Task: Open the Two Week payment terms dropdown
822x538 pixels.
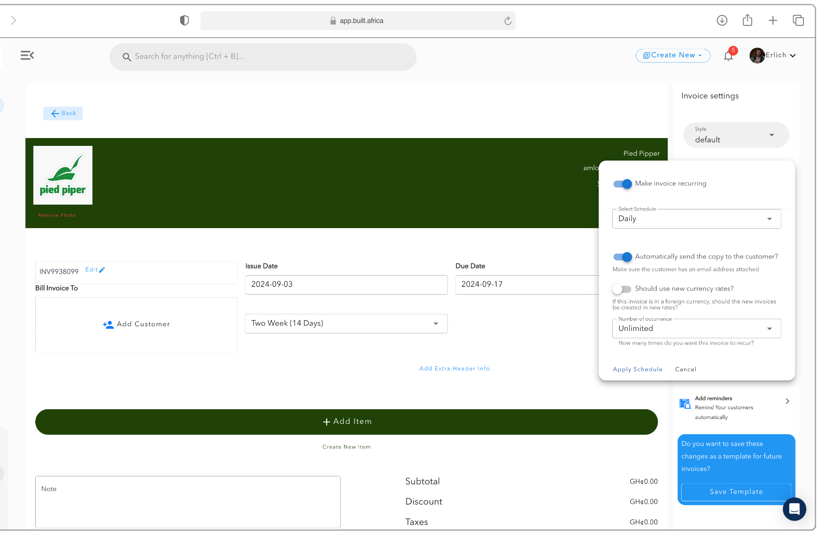Action: point(346,324)
